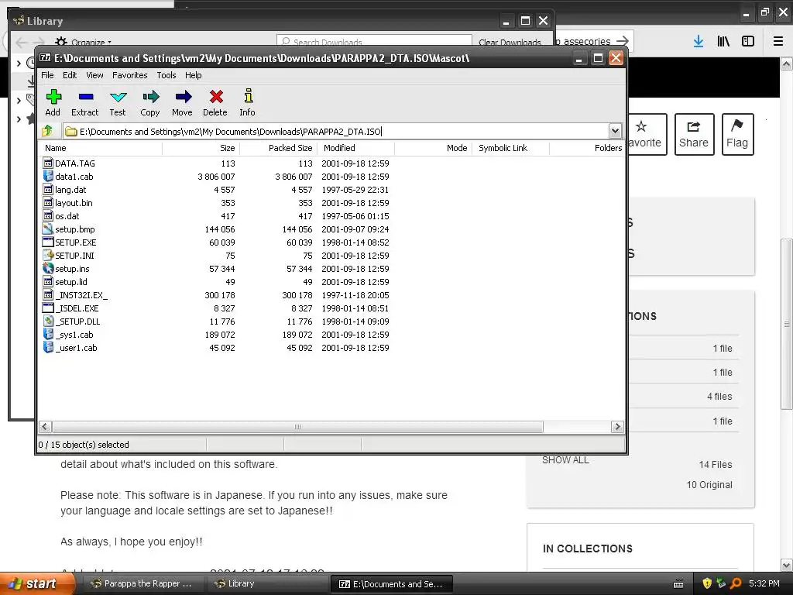The width and height of the screenshot is (793, 595).
Task: Click the security shield tray icon
Action: click(x=707, y=583)
